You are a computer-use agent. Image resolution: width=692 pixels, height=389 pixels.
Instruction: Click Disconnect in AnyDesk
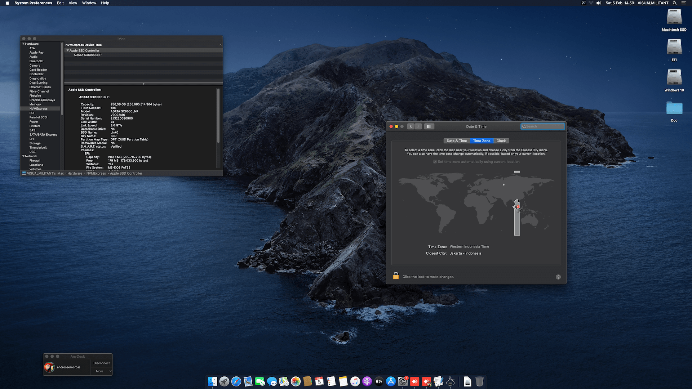102,363
